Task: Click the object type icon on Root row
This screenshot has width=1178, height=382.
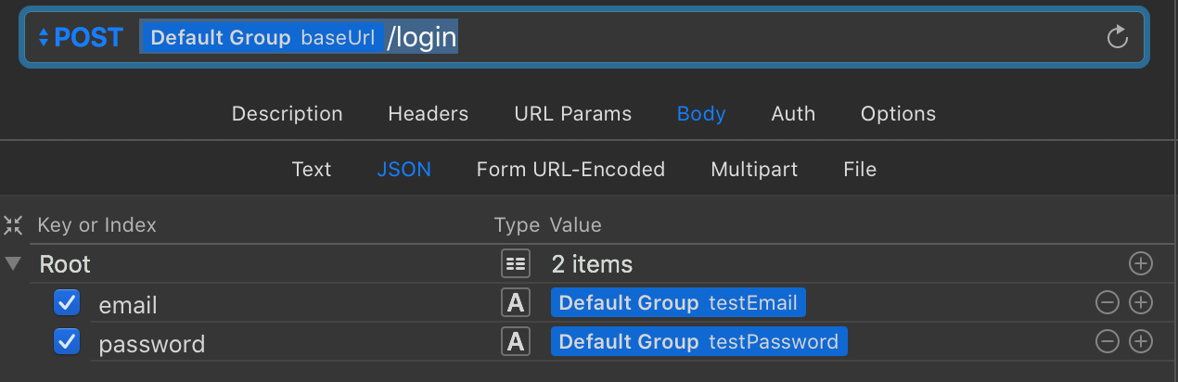Action: [x=515, y=264]
